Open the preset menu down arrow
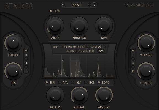The width and height of the screenshot is (159, 110). pyautogui.click(x=63, y=5)
